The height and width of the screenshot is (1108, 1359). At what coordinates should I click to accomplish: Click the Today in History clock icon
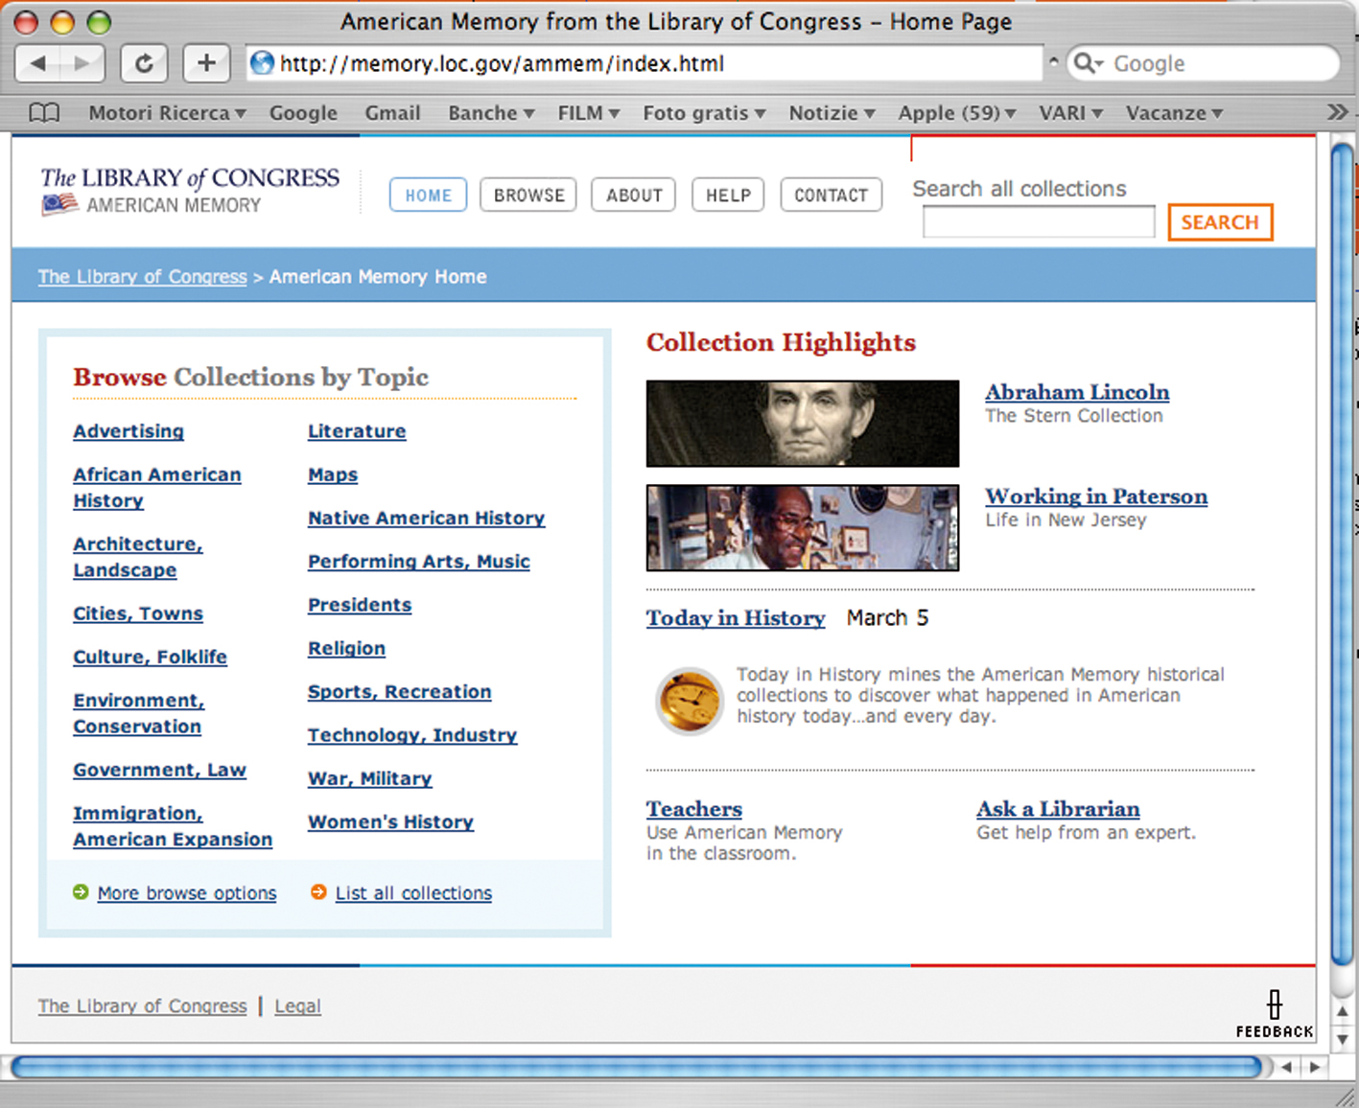click(x=689, y=701)
